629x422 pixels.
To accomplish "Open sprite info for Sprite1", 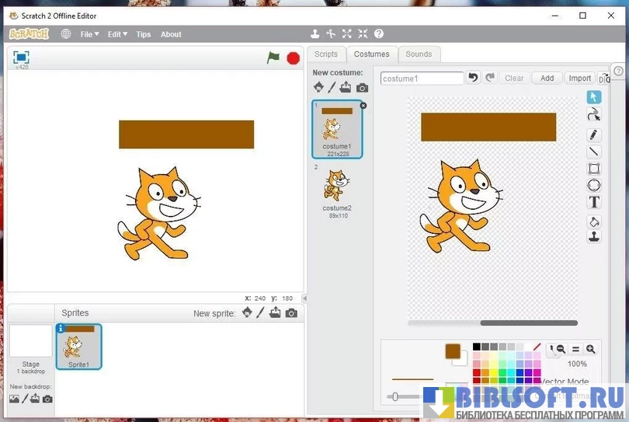I will click(x=61, y=329).
